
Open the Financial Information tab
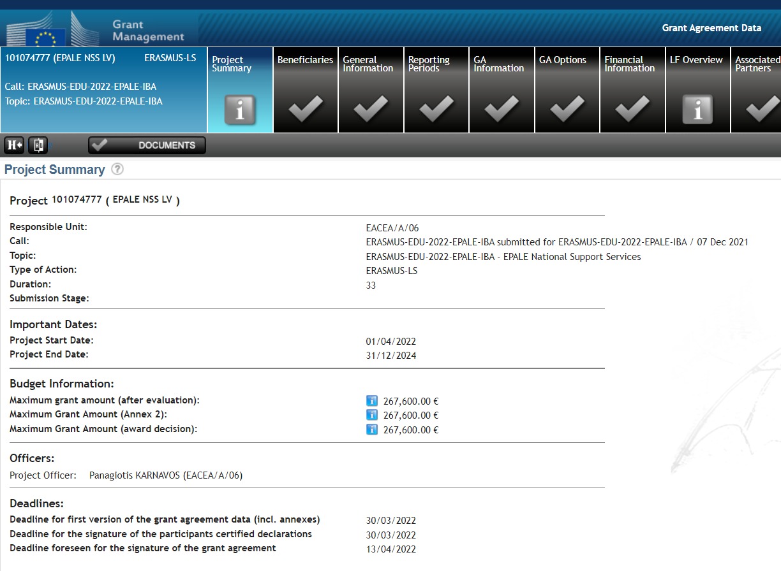click(x=632, y=90)
